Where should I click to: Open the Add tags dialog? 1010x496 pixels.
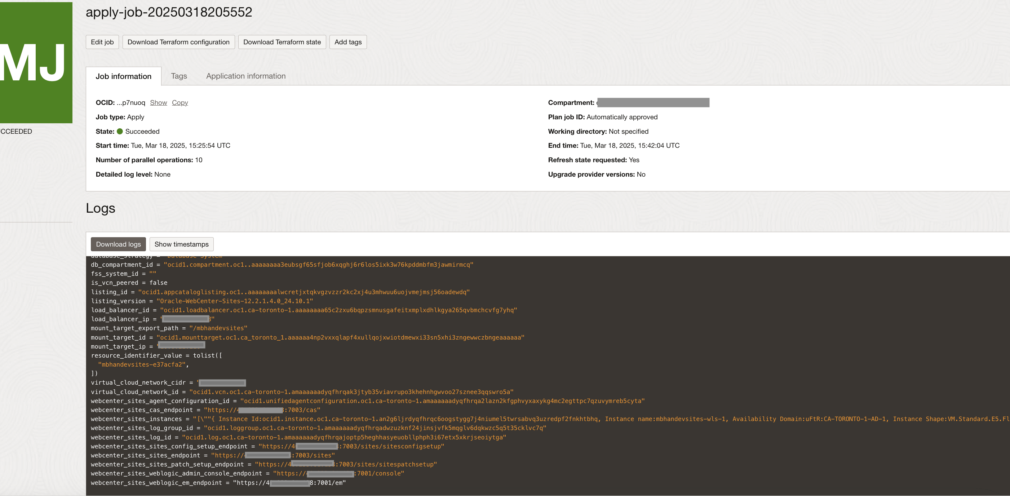coord(348,42)
